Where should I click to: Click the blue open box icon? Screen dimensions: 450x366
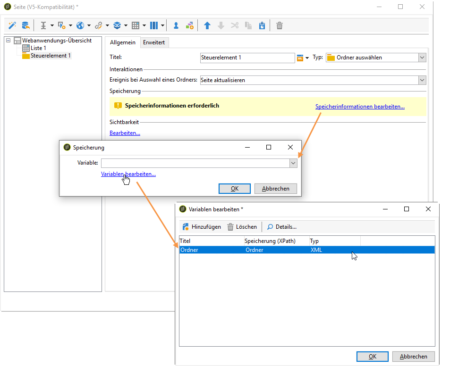[x=117, y=25]
